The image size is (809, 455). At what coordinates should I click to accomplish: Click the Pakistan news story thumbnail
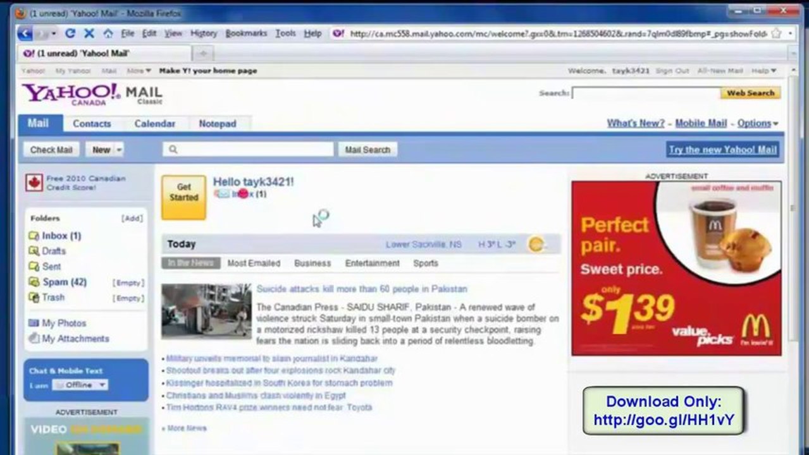pyautogui.click(x=206, y=311)
